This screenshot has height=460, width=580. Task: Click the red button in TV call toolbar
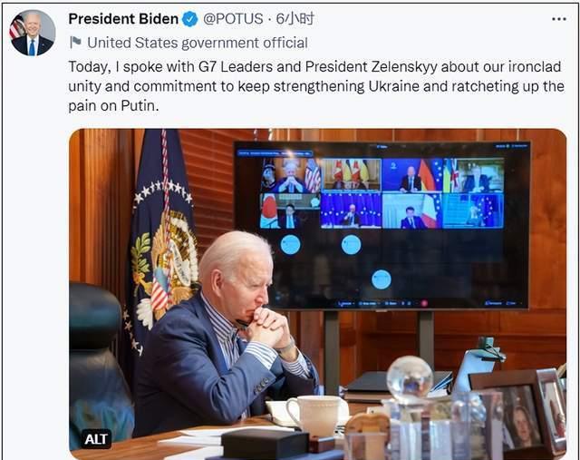coord(424,303)
